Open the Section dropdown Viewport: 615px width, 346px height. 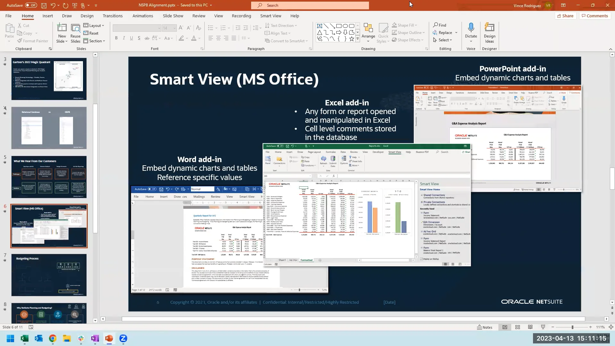pos(94,41)
